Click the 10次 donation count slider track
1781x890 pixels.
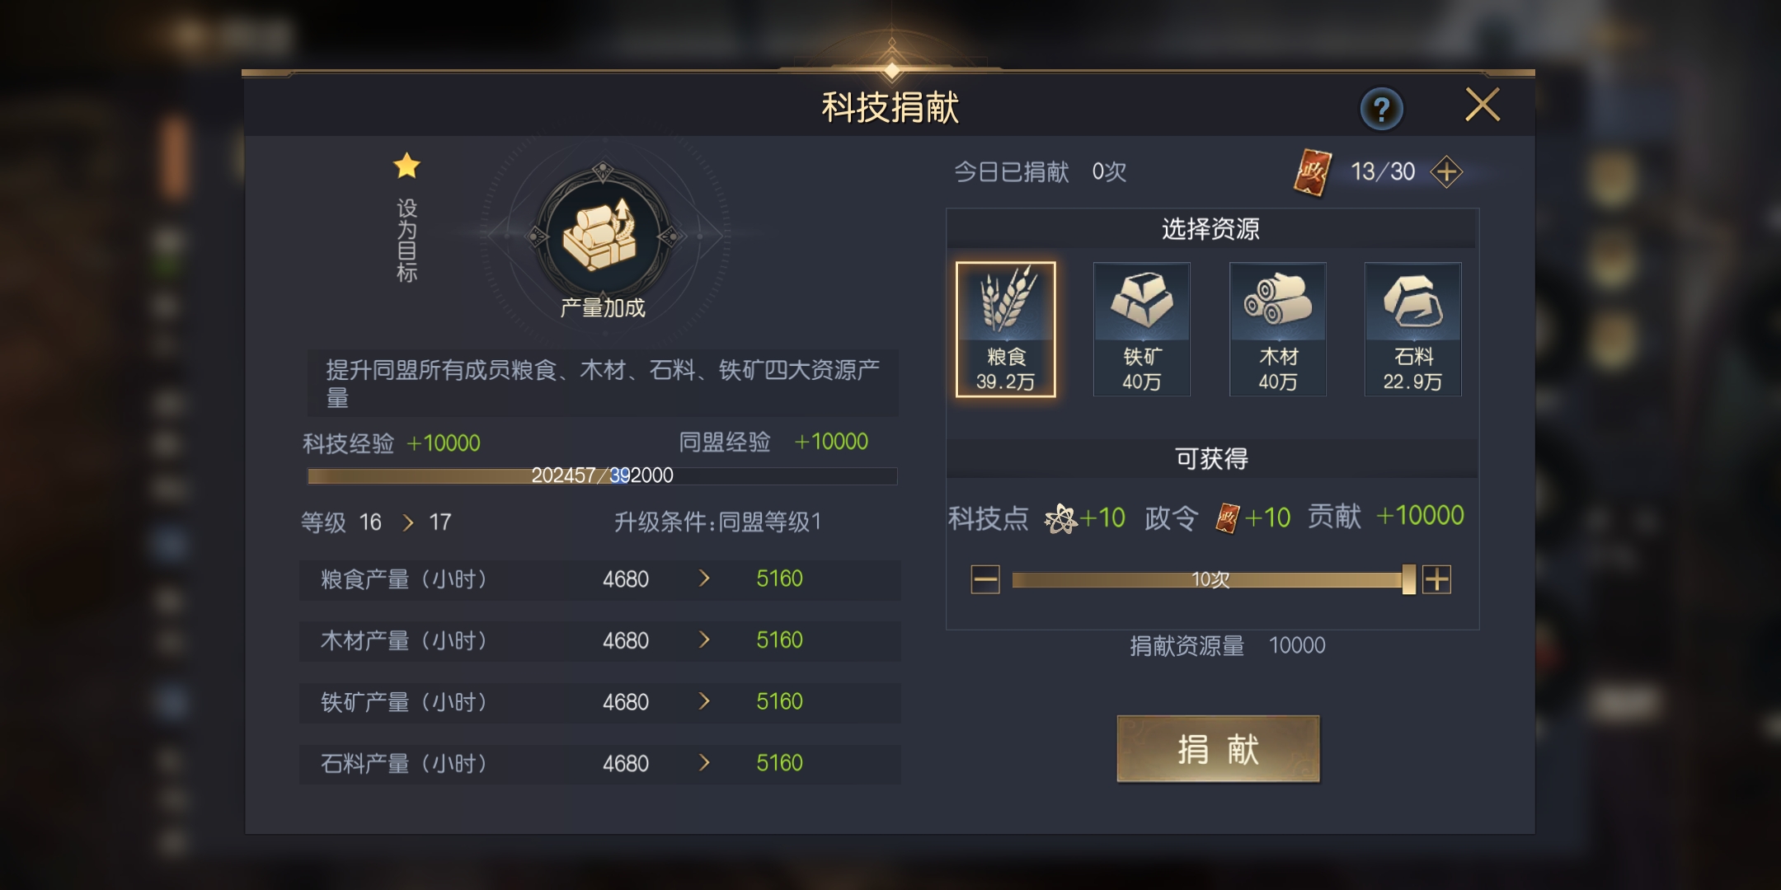(1210, 579)
